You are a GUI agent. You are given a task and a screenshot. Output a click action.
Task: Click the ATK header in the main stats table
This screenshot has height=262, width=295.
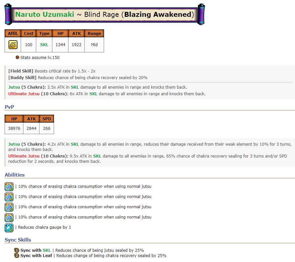(x=77, y=33)
